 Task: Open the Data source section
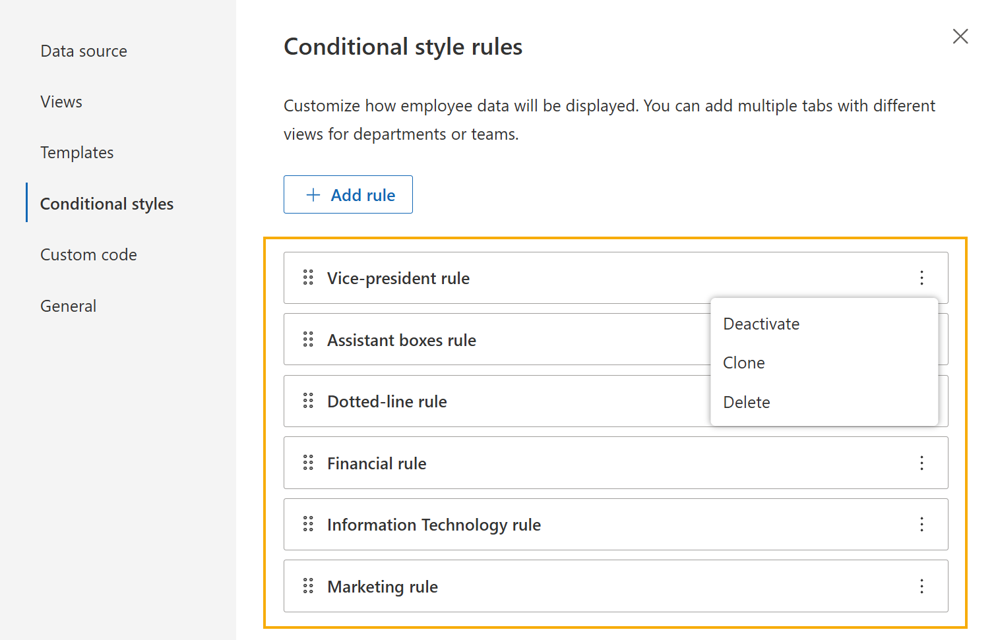point(84,51)
